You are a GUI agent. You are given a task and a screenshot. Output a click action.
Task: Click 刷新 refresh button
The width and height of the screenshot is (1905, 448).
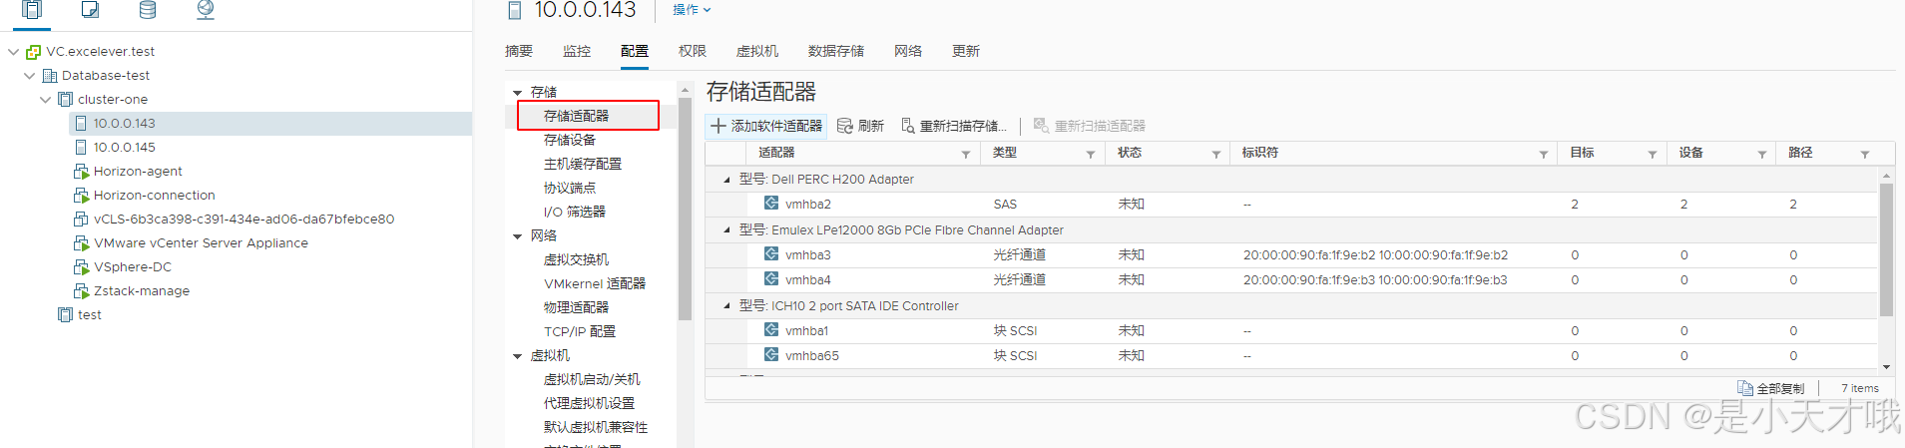pyautogui.click(x=860, y=126)
